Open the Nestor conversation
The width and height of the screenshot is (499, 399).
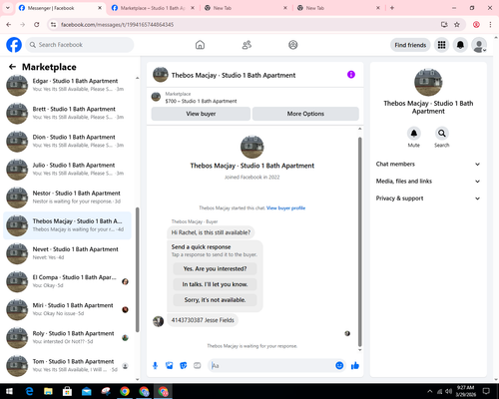(x=68, y=198)
